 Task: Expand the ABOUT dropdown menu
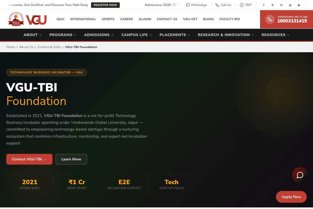pyautogui.click(x=32, y=35)
